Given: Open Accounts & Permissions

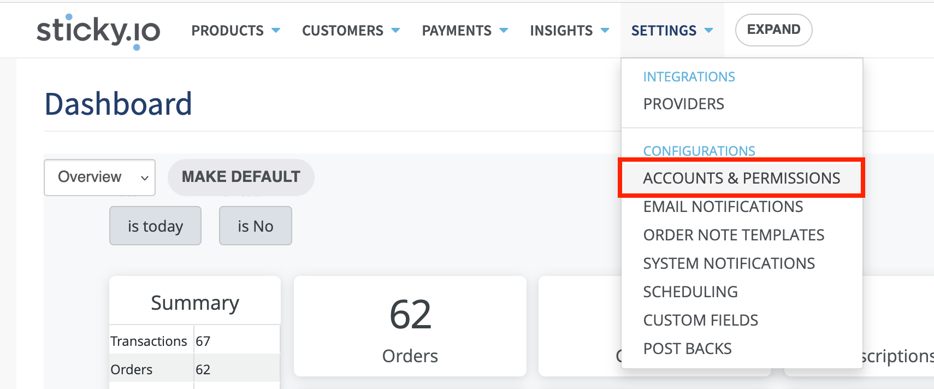Looking at the screenshot, I should 741,178.
